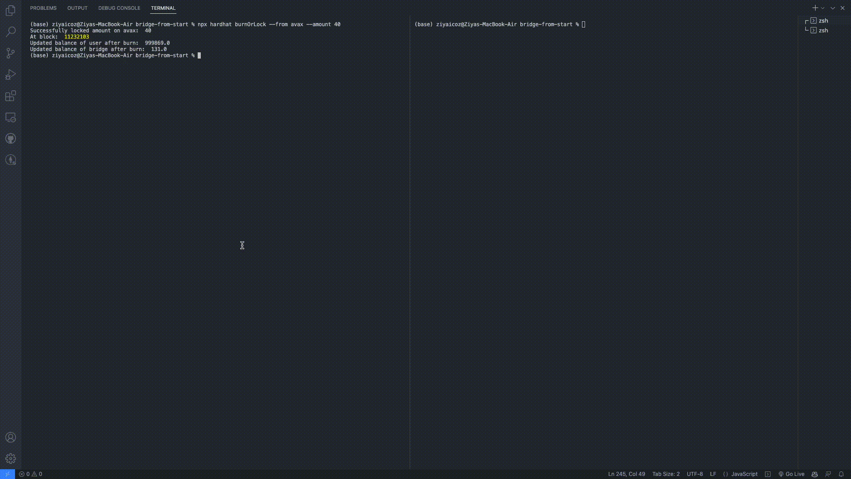Change file encoding UTF-8
This screenshot has height=479, width=851.
(695, 474)
